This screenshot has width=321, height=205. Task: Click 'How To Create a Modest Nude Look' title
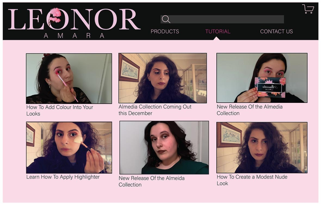252,180
